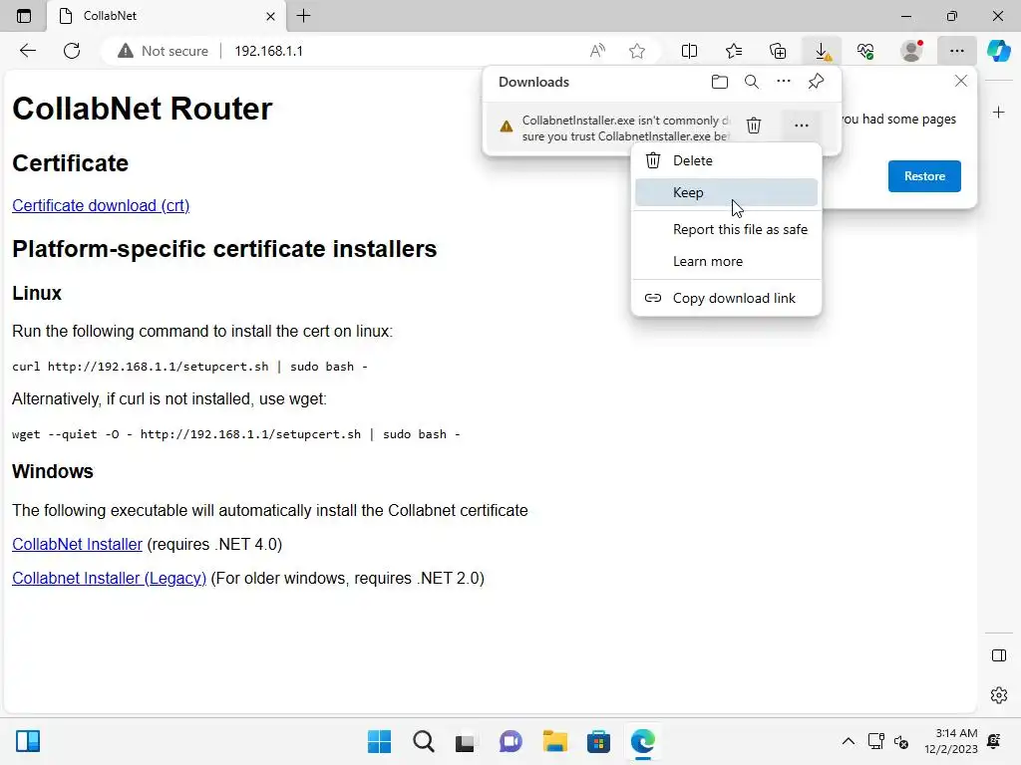Screen dimensions: 1021x765
Task: Close the CollabNet tab
Action: point(271,16)
